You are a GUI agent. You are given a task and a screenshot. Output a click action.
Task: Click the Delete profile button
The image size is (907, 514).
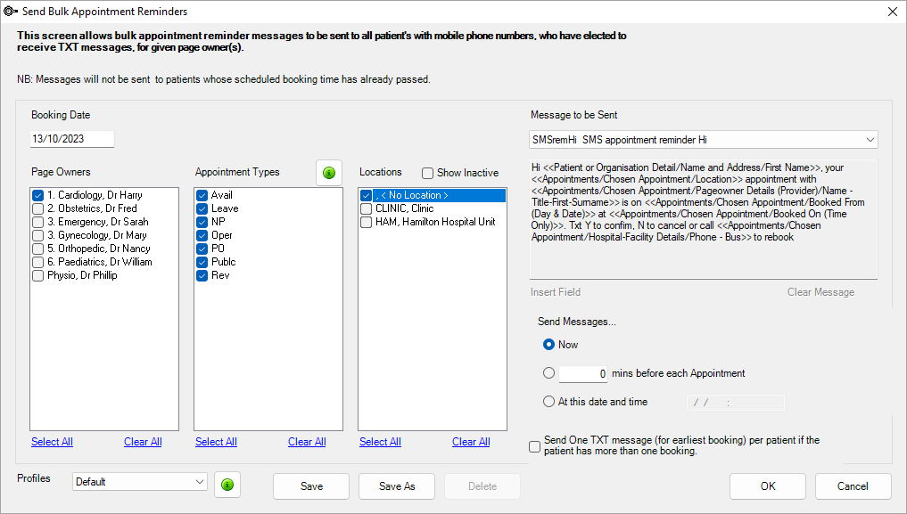click(x=482, y=486)
